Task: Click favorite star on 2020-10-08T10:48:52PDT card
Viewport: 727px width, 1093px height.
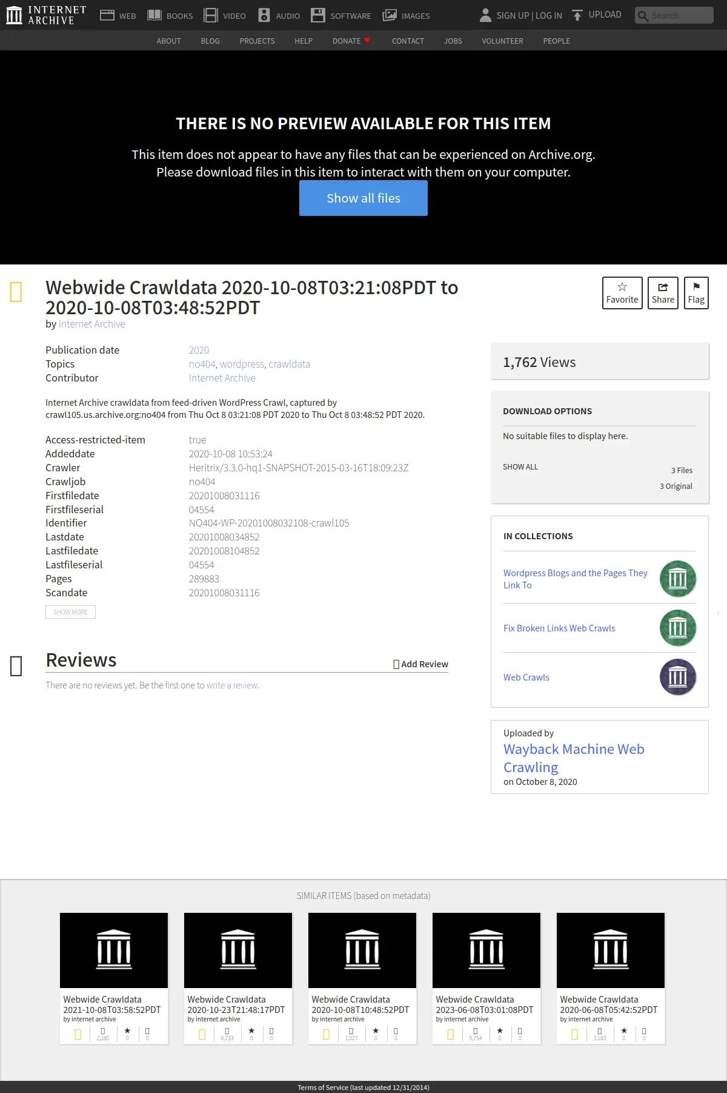Action: [x=376, y=1031]
